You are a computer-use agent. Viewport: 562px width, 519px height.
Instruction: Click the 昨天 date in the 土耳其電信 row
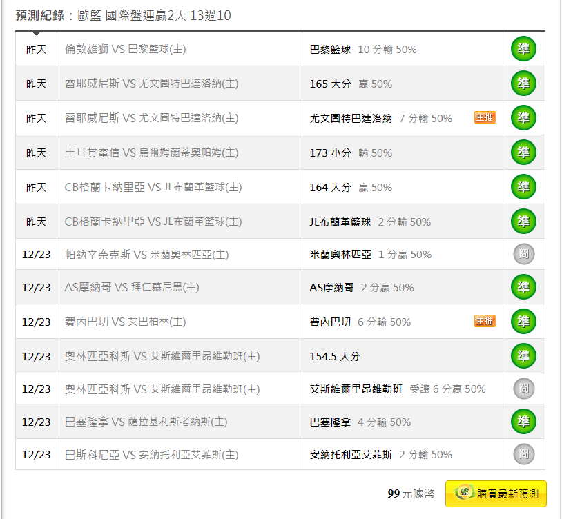pyautogui.click(x=36, y=153)
